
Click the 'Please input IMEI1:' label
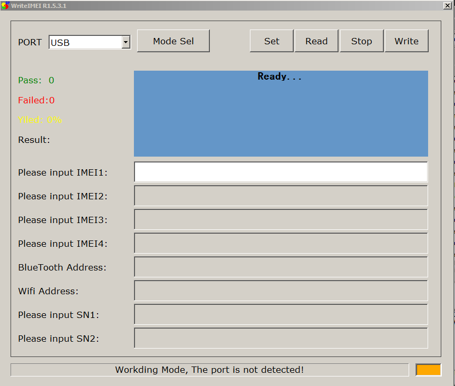tap(63, 172)
